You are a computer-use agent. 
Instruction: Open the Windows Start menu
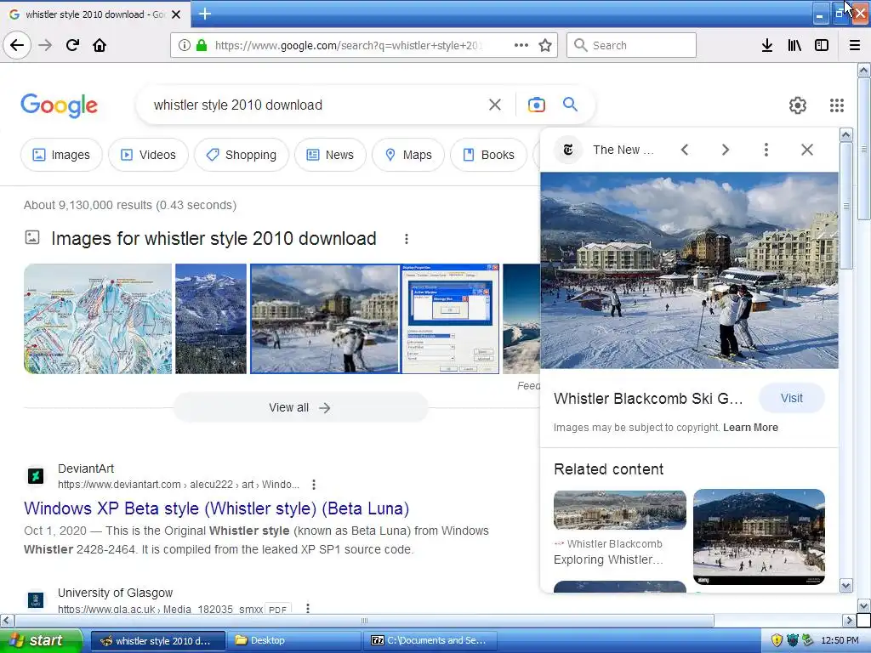pyautogui.click(x=41, y=640)
